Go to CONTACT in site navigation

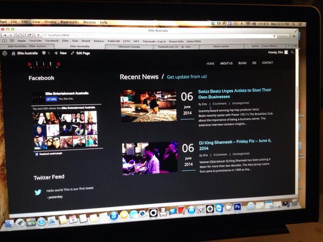[267, 62]
